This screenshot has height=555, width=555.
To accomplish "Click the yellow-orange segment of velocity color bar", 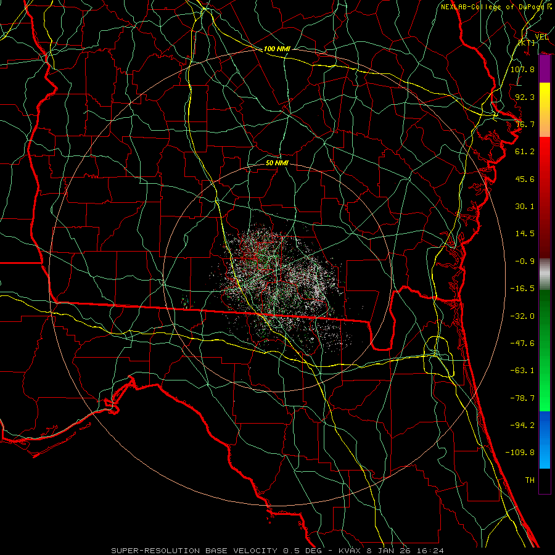I will (545, 110).
